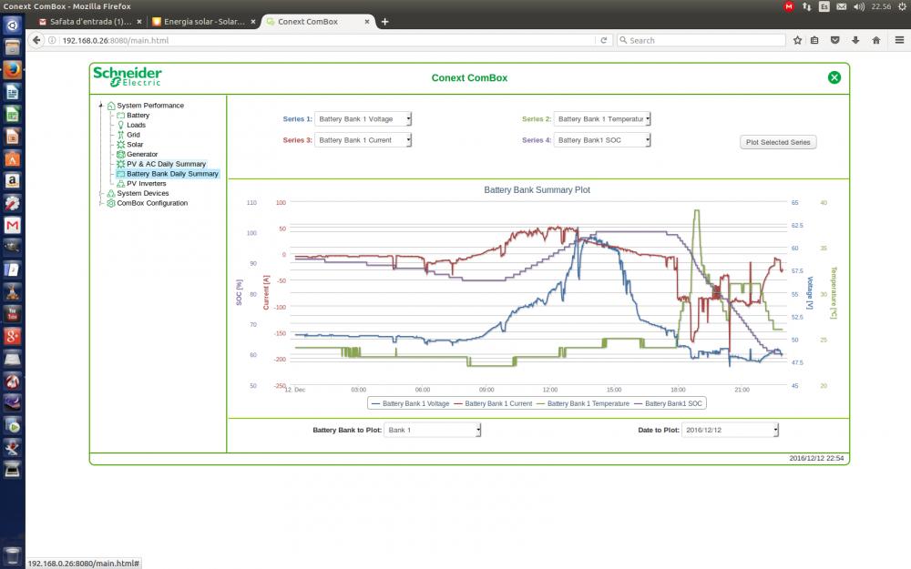
Task: Open Ubuntu Dash home in launcher
Action: [x=12, y=25]
